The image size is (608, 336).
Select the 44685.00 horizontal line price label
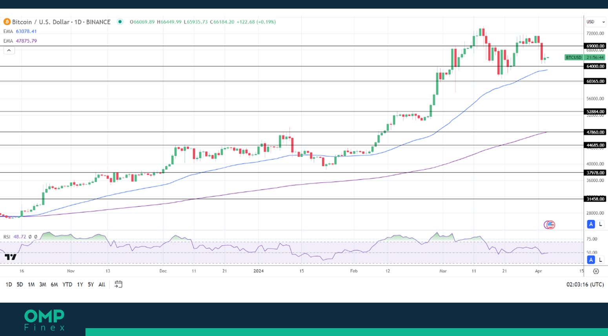[595, 145]
